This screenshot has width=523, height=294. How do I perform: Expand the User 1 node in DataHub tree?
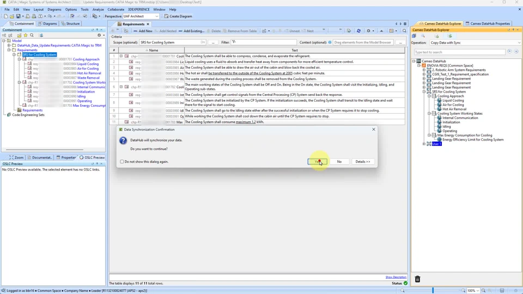424,144
